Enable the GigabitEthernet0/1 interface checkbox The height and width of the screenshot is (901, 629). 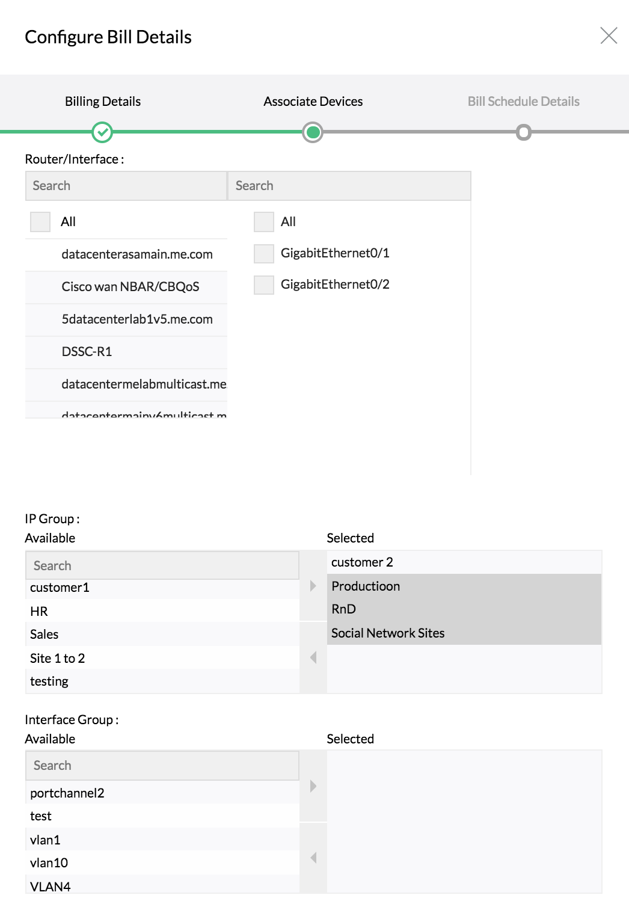(263, 253)
